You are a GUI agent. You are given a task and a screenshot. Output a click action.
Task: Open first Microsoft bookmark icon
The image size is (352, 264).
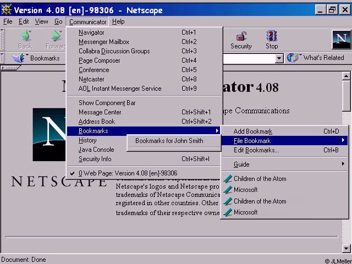click(228, 190)
